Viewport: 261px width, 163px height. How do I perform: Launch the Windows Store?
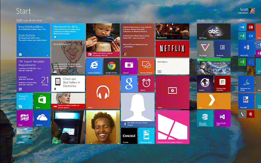pyautogui.click(x=42, y=101)
